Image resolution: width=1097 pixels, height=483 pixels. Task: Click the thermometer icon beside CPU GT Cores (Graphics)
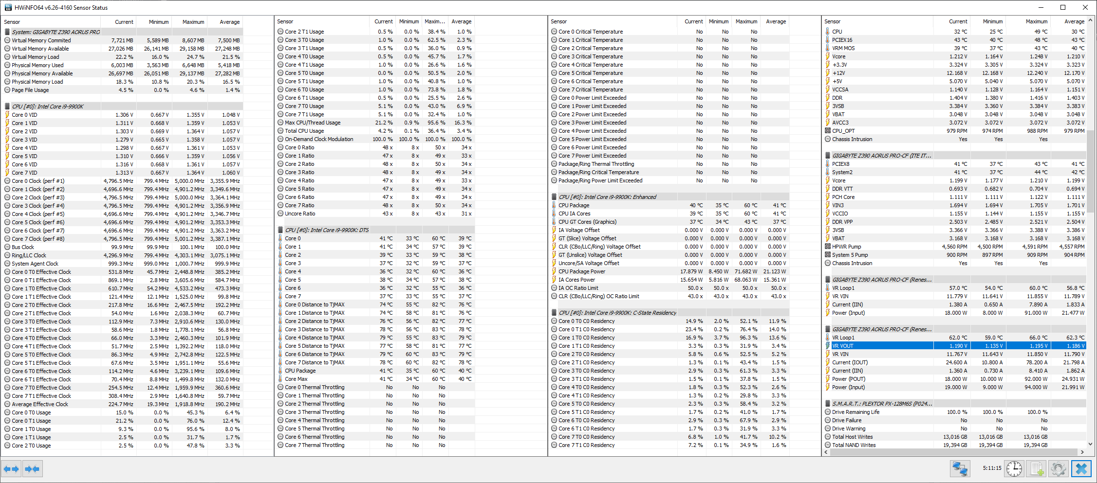click(x=554, y=222)
